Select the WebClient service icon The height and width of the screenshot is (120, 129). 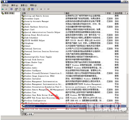click(23, 65)
